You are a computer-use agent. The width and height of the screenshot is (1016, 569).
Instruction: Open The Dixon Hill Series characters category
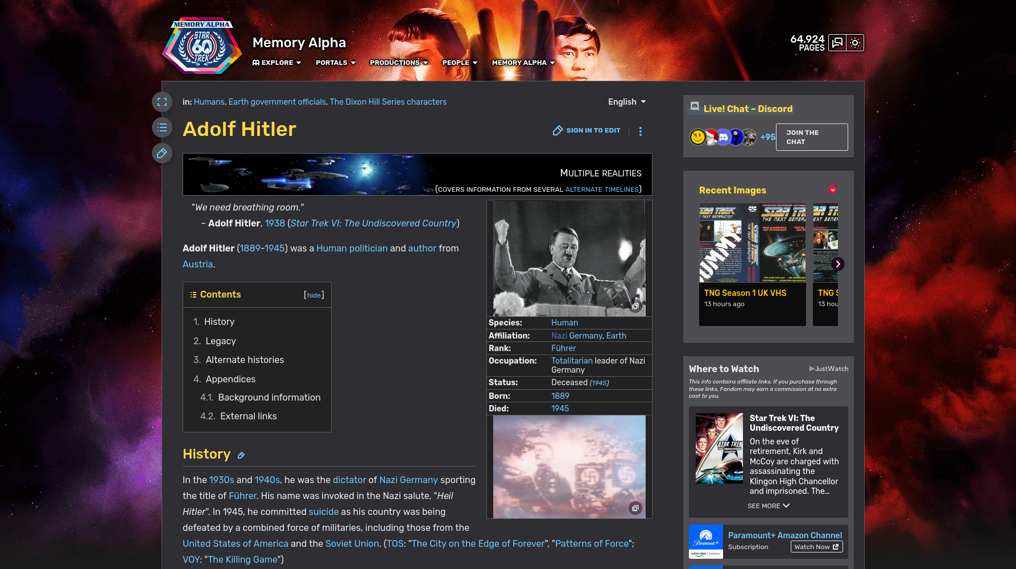tap(388, 102)
